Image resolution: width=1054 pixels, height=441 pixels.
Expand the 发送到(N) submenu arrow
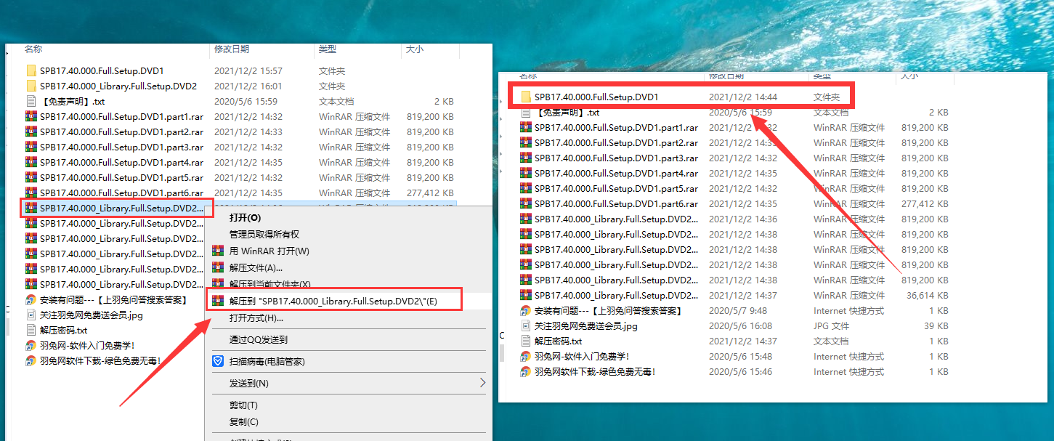click(x=482, y=383)
